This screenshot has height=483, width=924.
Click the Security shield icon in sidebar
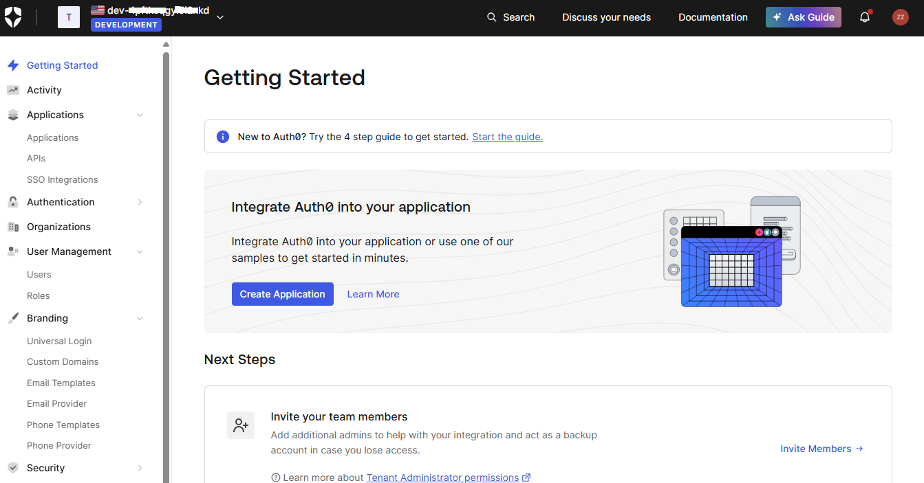point(13,468)
